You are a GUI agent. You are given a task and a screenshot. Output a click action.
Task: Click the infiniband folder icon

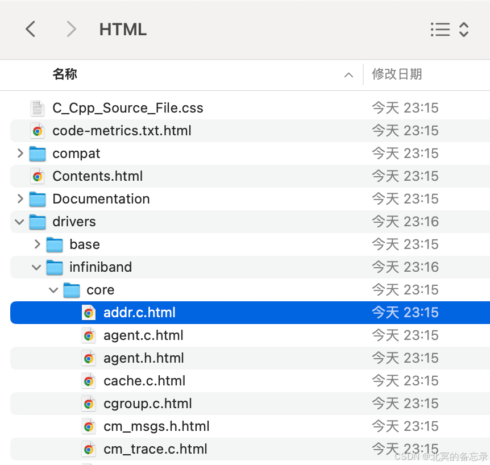[55, 268]
